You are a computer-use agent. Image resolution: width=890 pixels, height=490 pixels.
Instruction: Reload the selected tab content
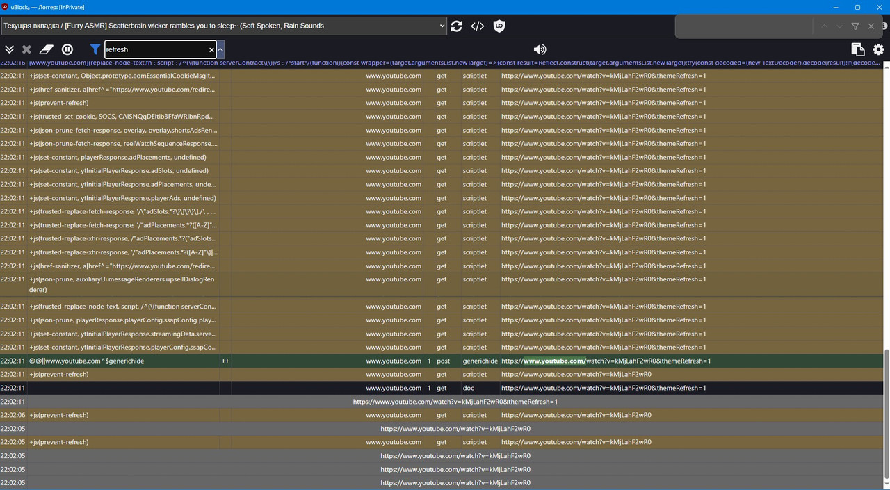click(x=456, y=26)
